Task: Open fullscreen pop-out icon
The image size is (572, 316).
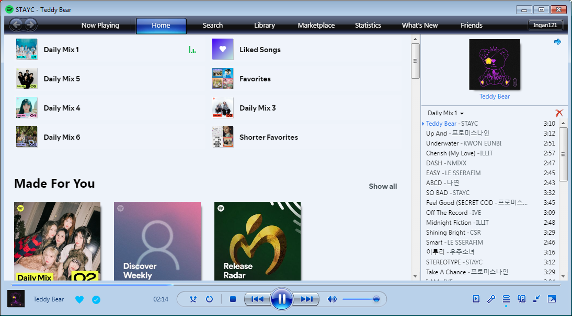Action: click(552, 299)
